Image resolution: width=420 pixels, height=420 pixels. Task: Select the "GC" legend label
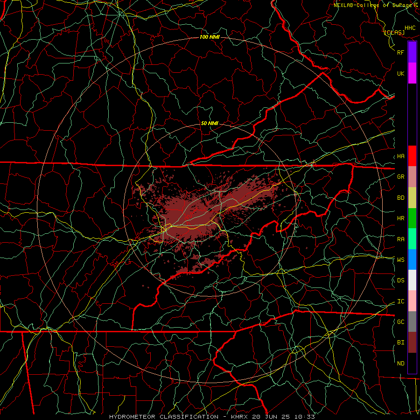(400, 322)
